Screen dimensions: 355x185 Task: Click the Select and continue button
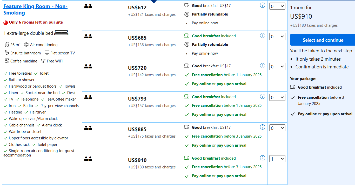tap(323, 40)
